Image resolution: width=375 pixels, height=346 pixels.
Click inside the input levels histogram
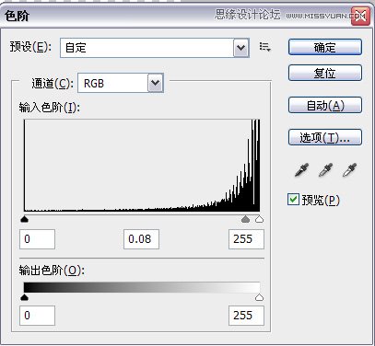point(142,166)
